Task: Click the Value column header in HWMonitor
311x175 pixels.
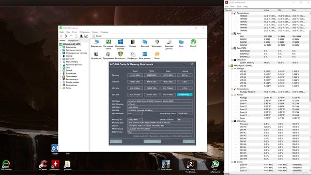Action: (x=270, y=10)
